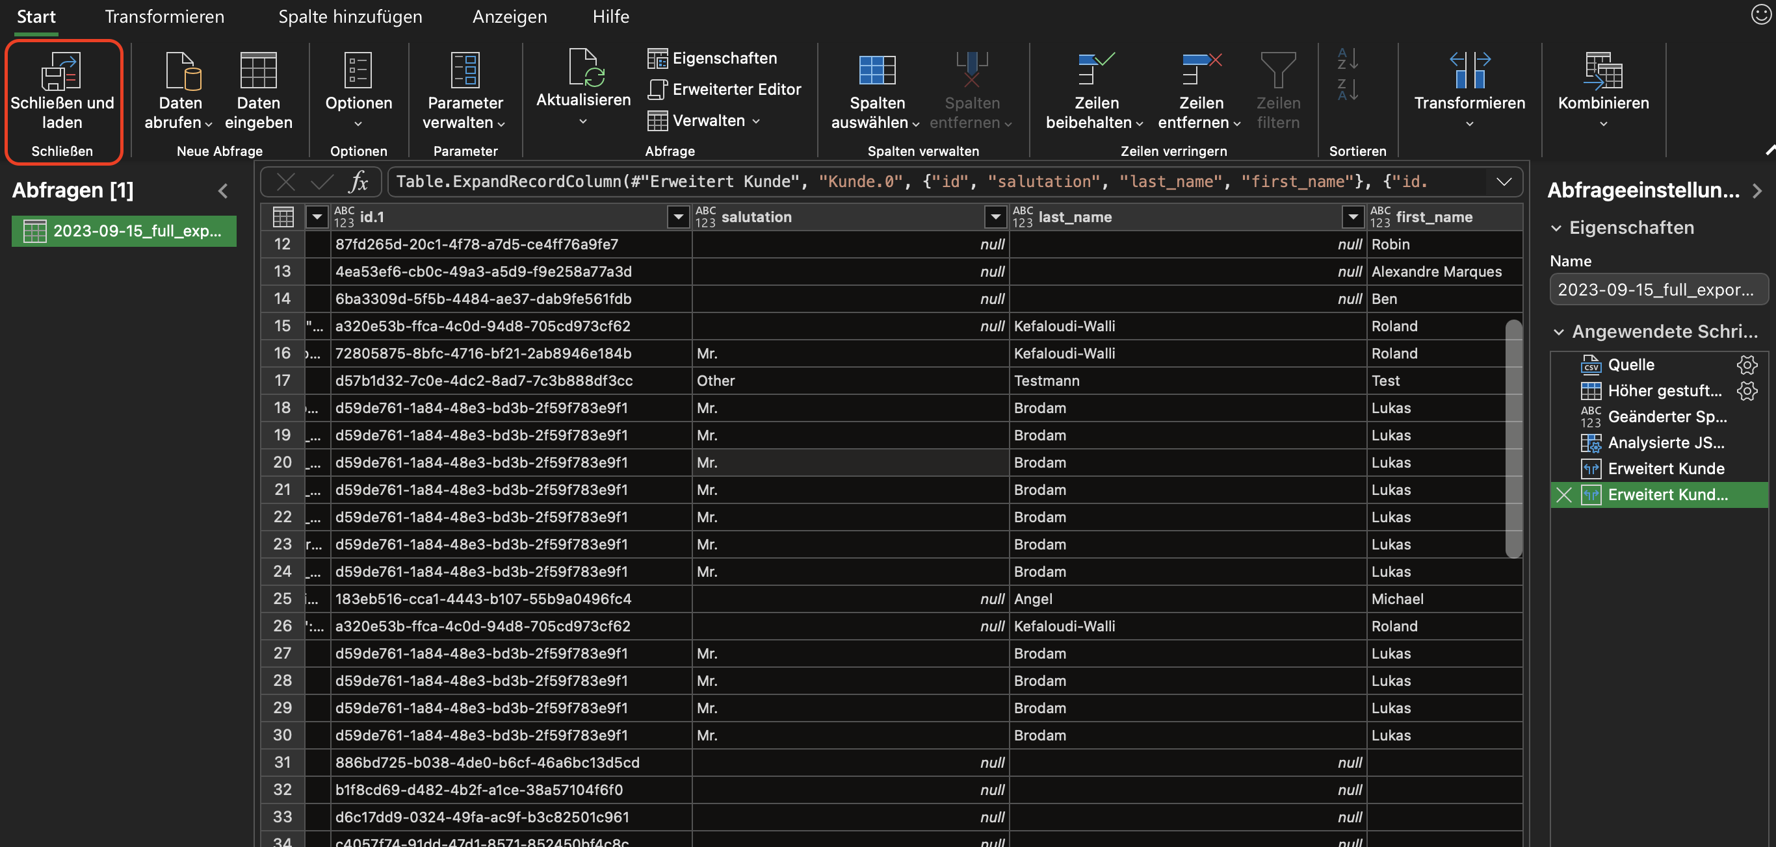
Task: Open salutation column filter dropdown
Action: point(995,217)
